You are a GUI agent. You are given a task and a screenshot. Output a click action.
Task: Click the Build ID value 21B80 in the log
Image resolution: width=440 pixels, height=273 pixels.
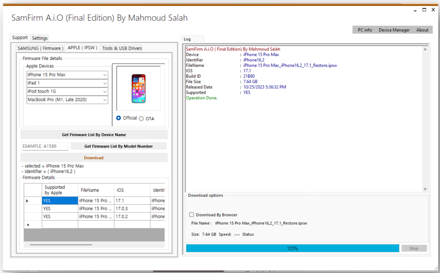249,76
